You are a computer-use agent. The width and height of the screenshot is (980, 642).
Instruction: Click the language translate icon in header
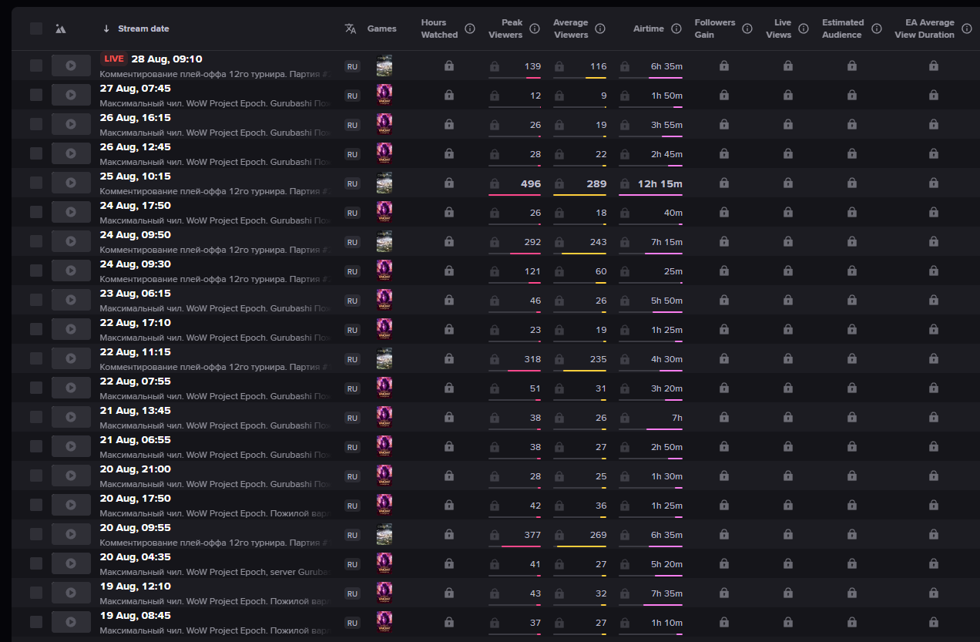coord(351,29)
